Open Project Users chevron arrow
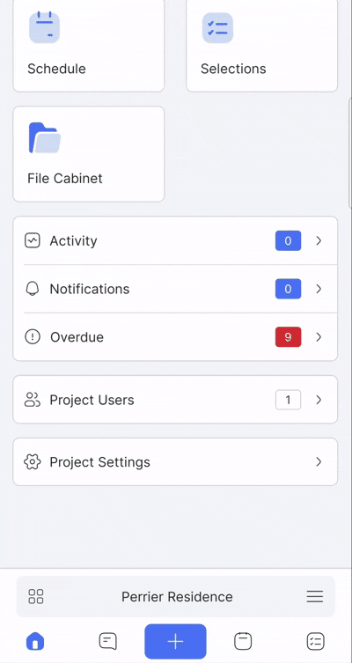 pyautogui.click(x=319, y=400)
